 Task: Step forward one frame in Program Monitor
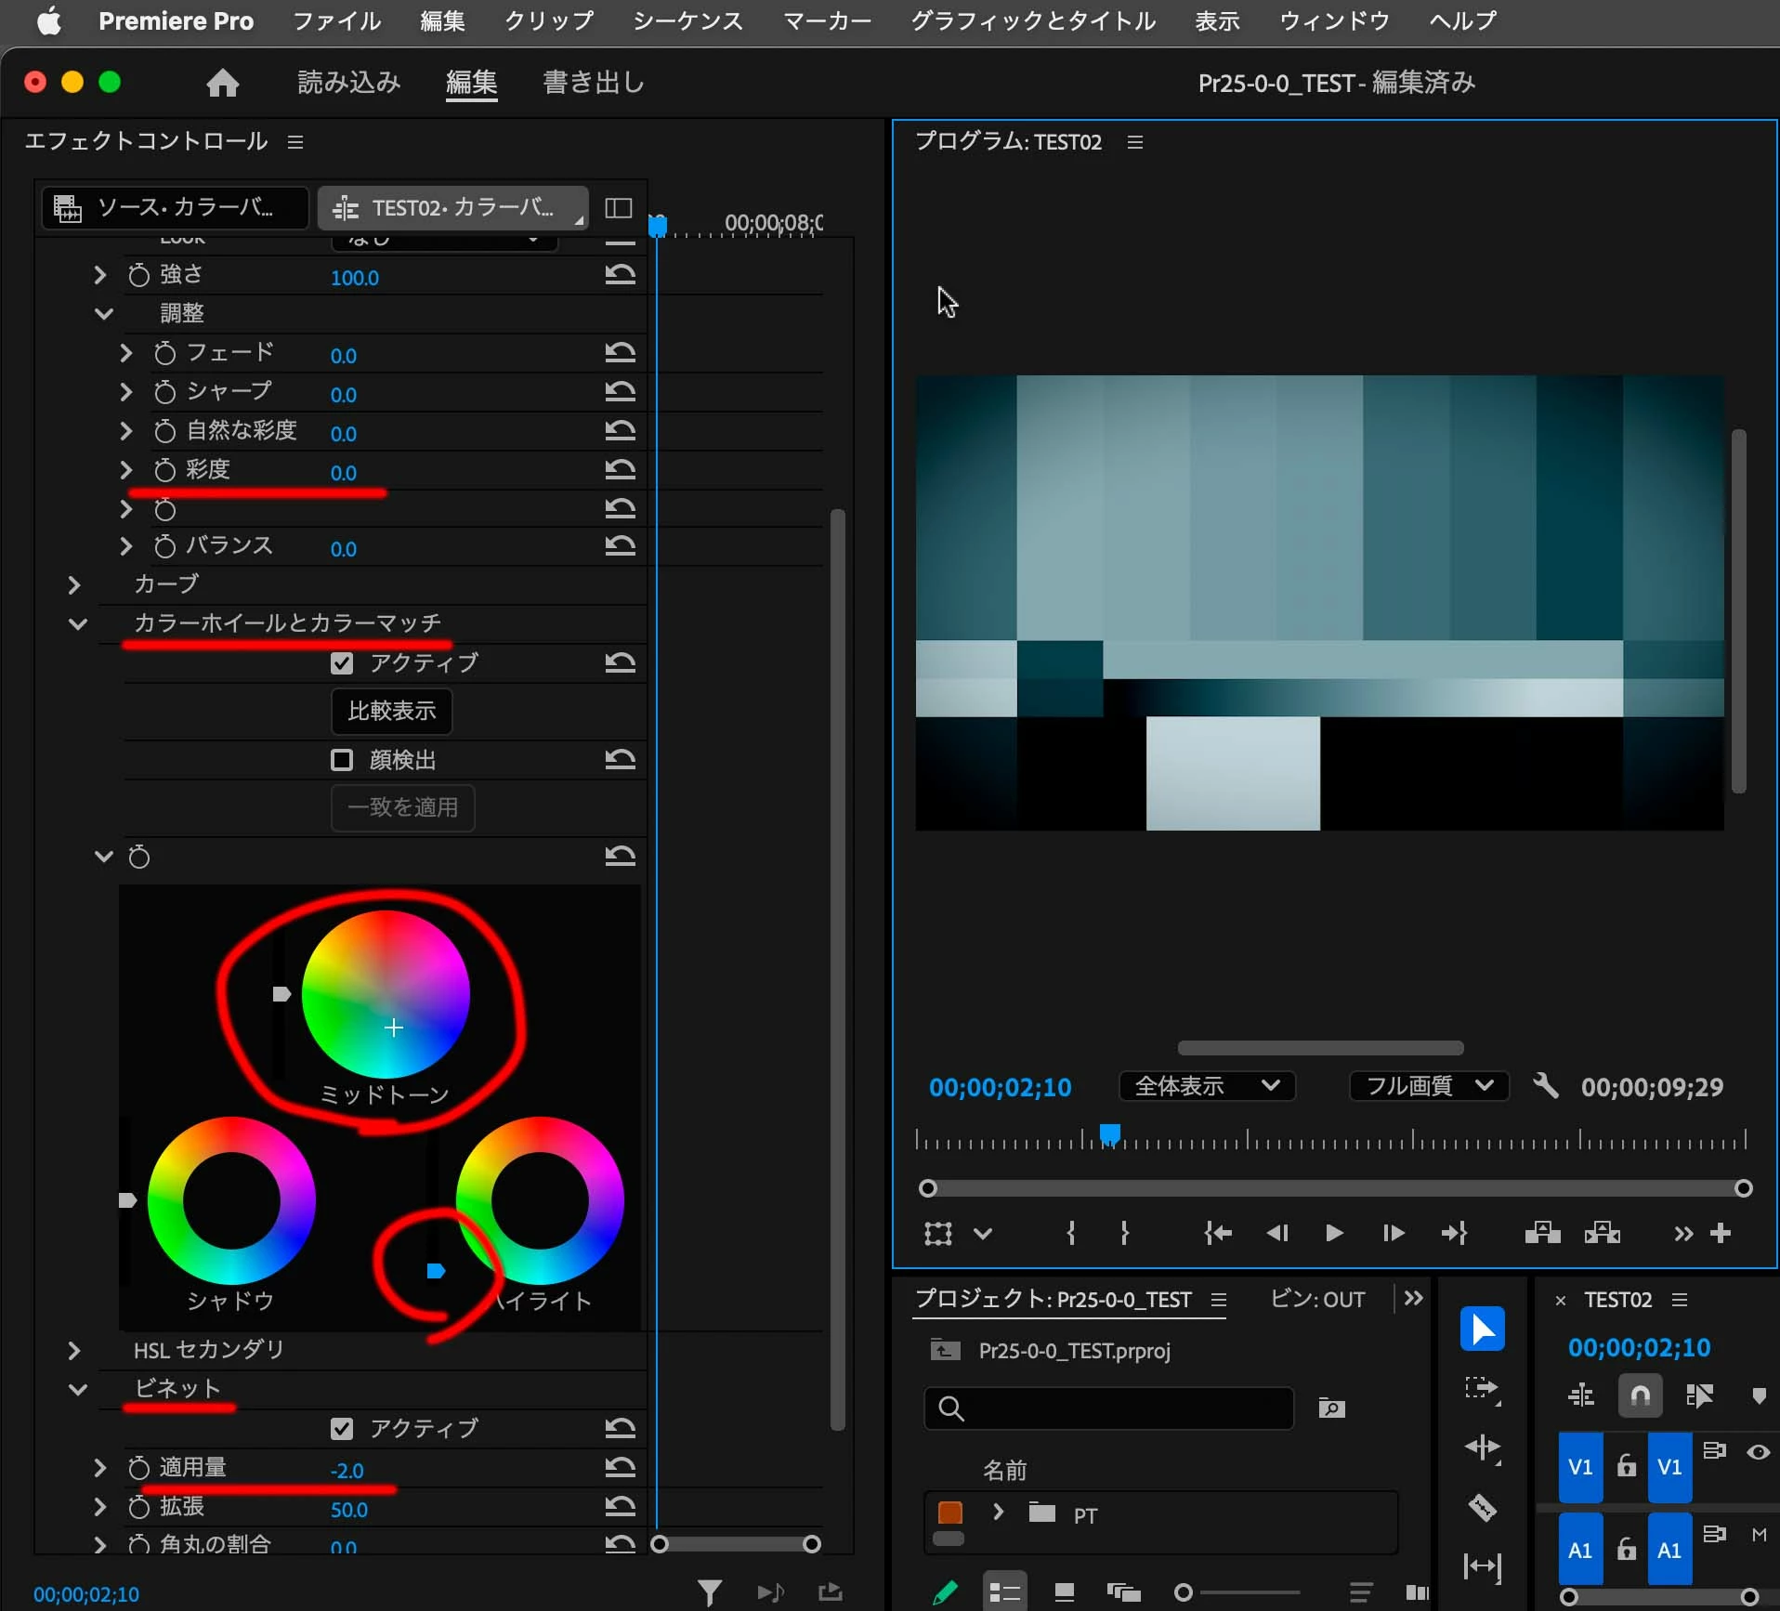1393,1233
